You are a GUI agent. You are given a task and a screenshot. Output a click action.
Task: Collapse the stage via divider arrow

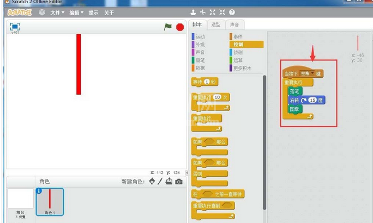187,173
